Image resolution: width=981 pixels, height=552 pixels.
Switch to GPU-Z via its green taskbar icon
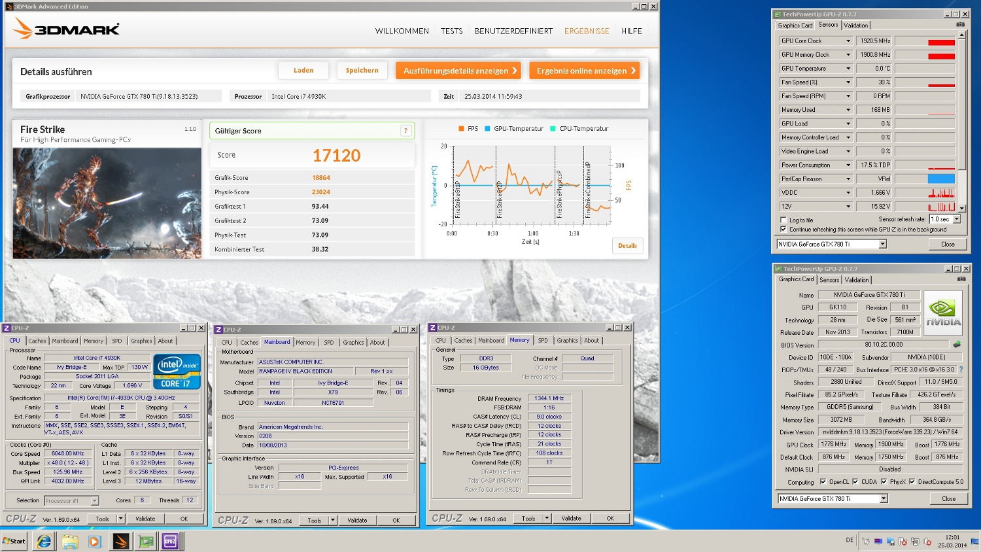[146, 541]
